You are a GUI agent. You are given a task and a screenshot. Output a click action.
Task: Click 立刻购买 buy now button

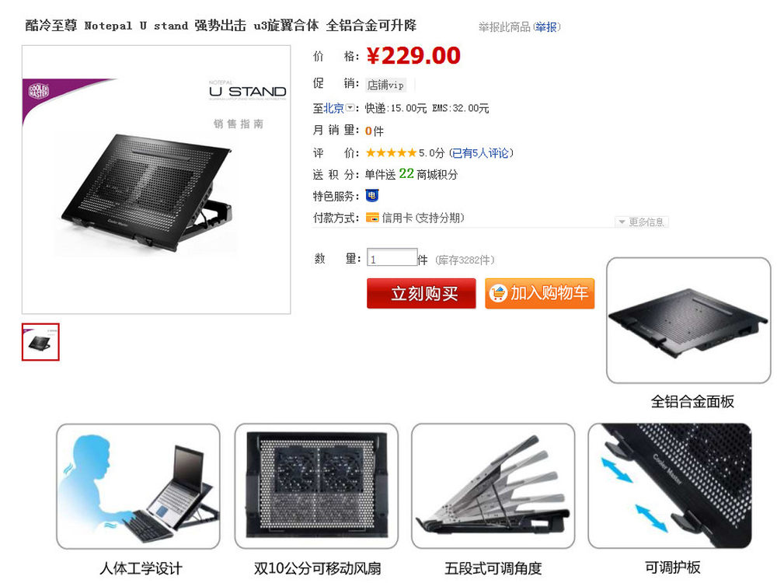421,294
